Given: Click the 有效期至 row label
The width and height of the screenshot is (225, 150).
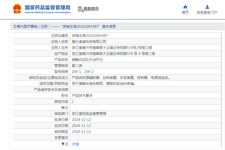Looking at the screenshot, I should coord(61,132).
